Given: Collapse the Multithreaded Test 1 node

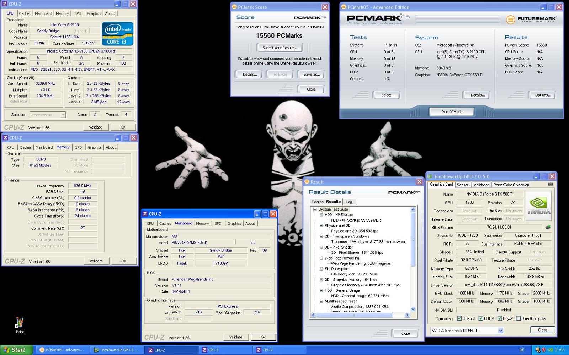Looking at the screenshot, I should [321, 301].
